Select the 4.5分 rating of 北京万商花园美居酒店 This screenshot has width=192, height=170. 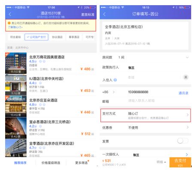point(33,61)
